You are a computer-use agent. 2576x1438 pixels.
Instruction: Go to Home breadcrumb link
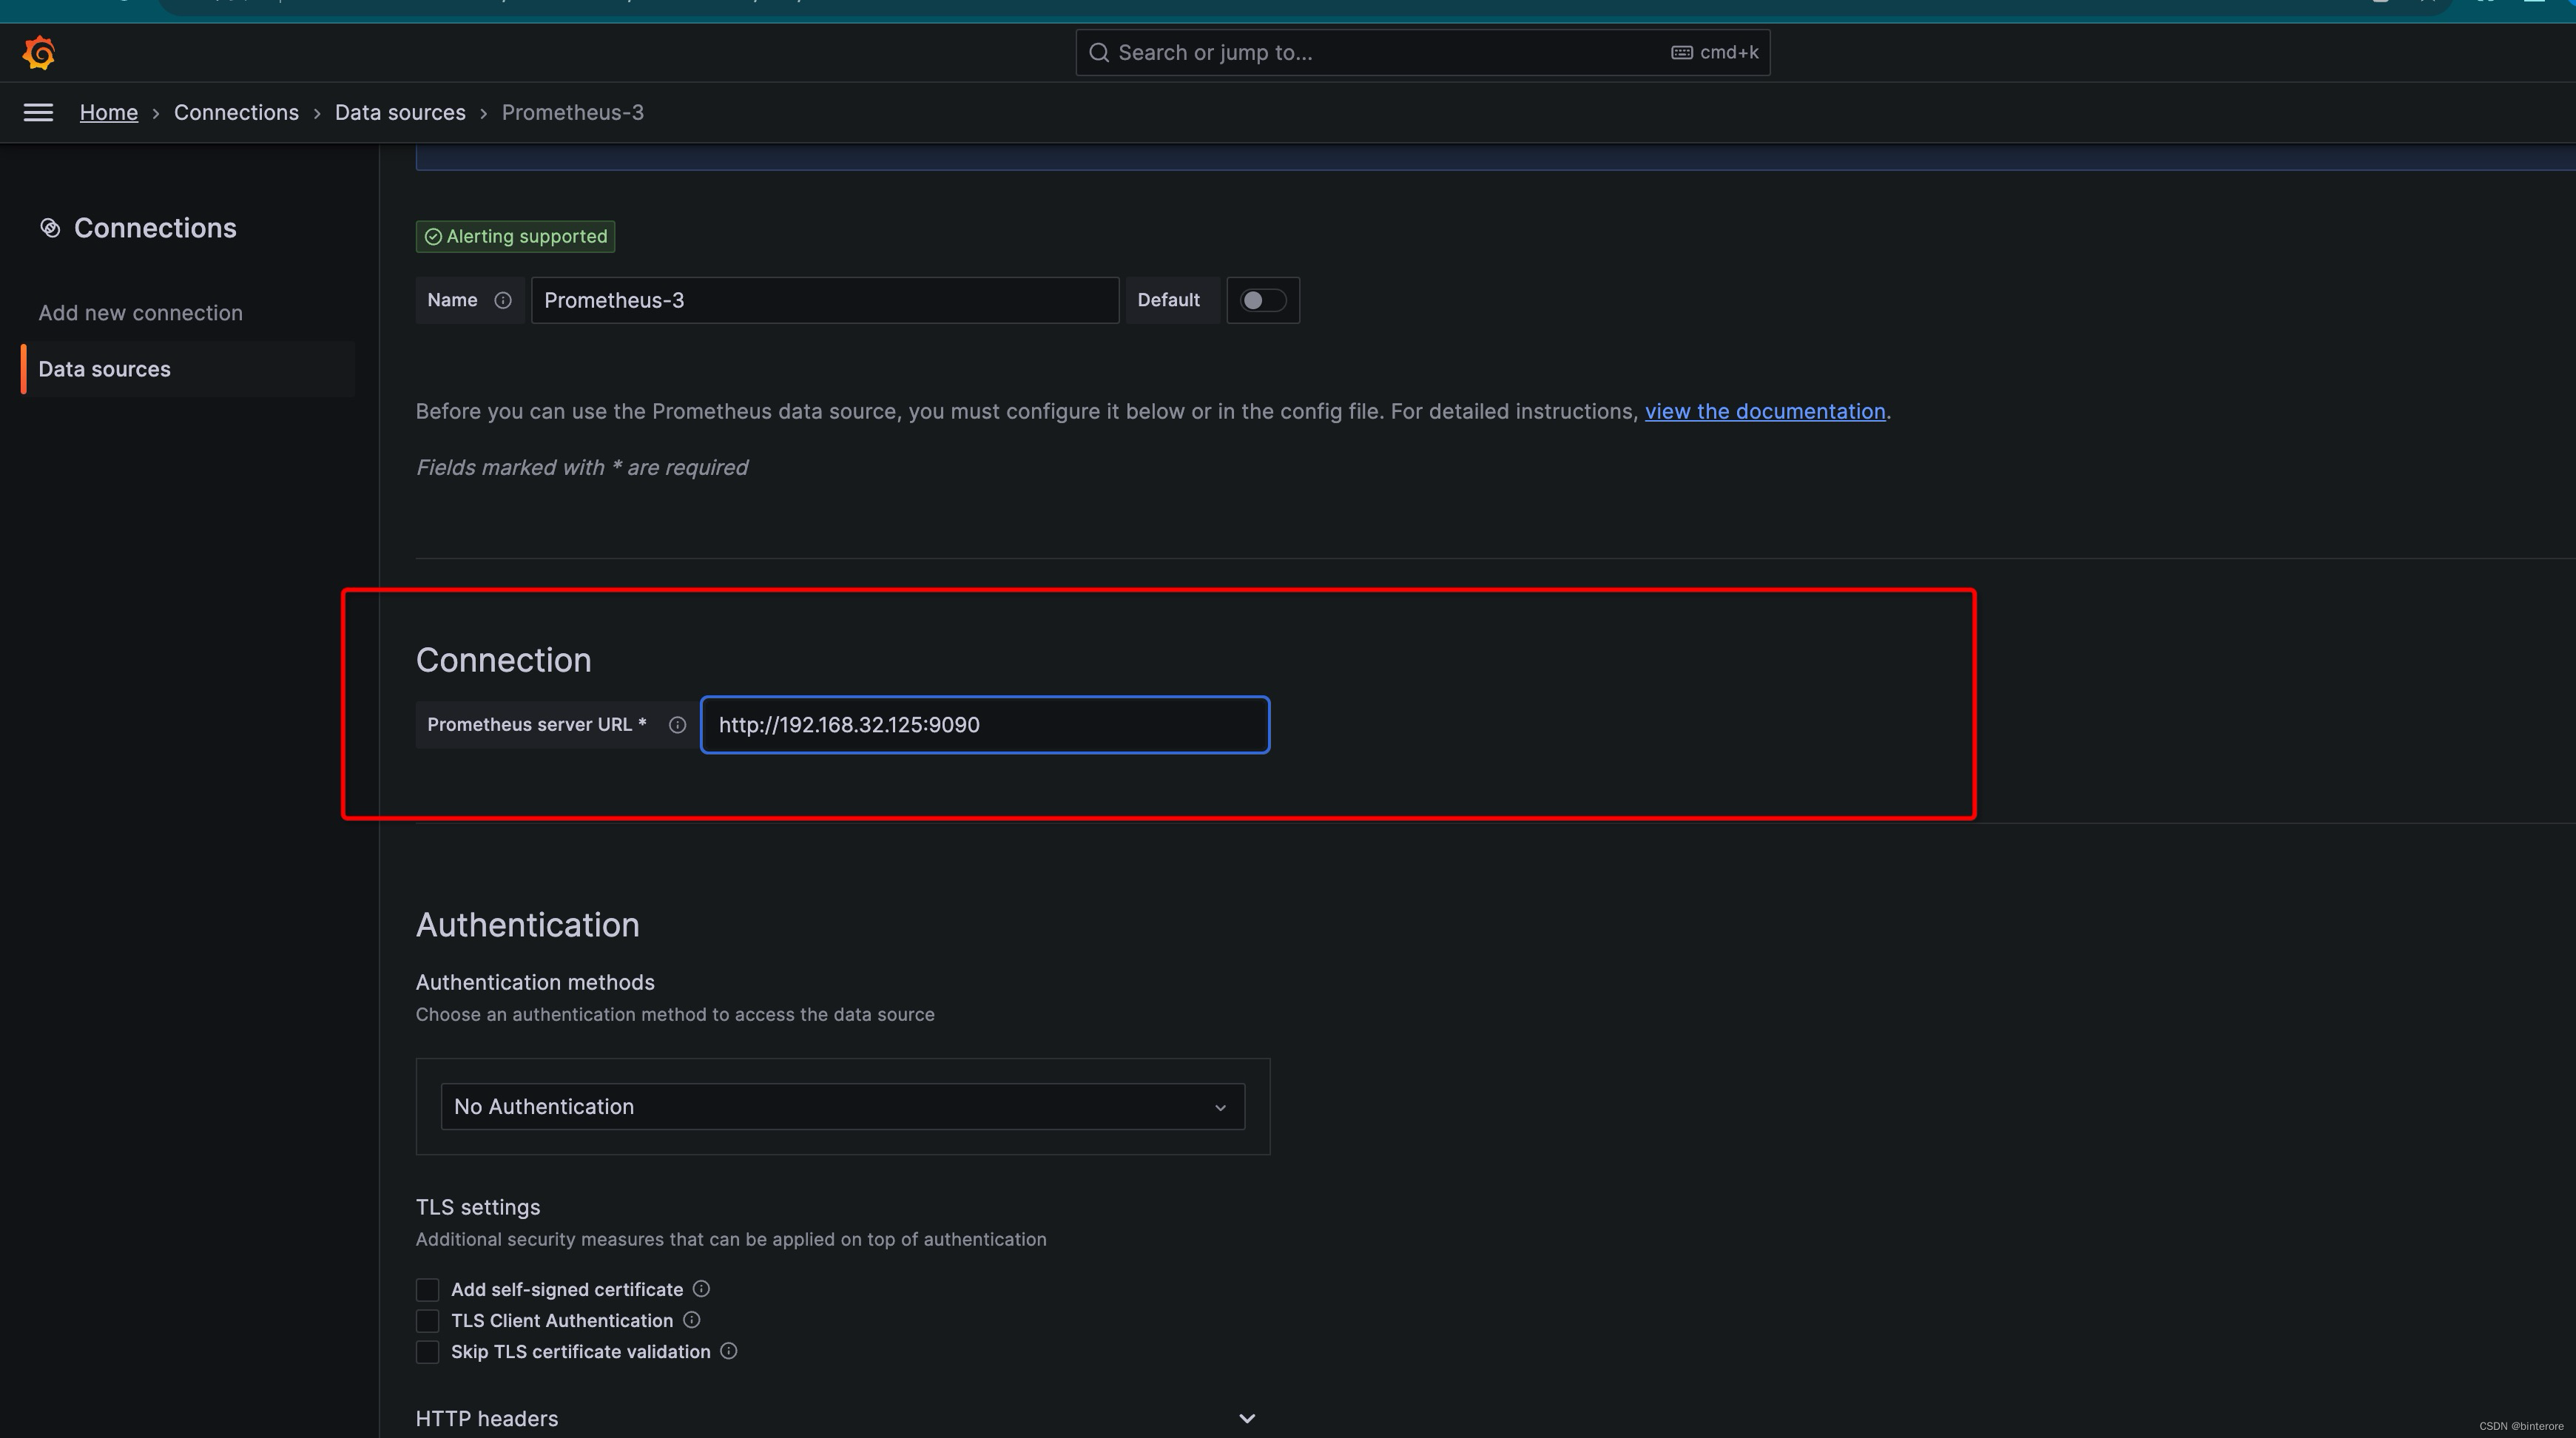click(x=108, y=112)
